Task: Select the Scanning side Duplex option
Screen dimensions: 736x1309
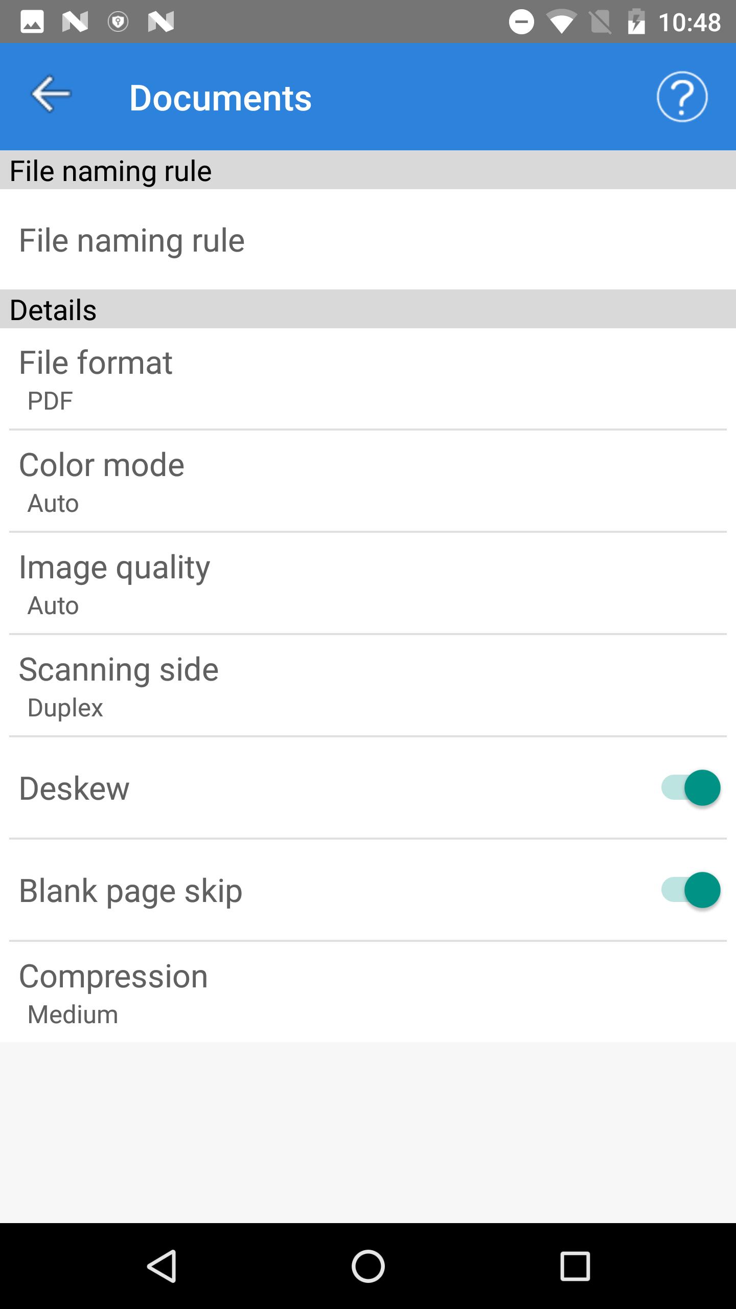Action: point(368,685)
